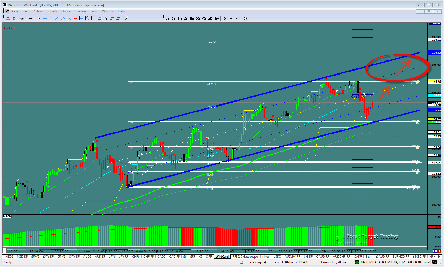
Task: Select the 360 minute timeframe
Action: click(217, 19)
